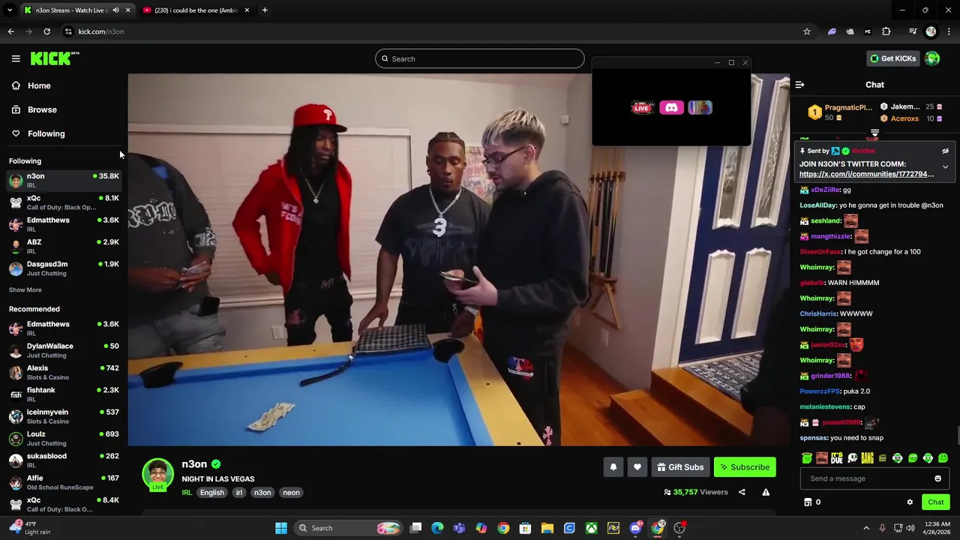Screen dimensions: 960x540
Task: Expand the gift leaderboard handle
Action: click(x=874, y=133)
